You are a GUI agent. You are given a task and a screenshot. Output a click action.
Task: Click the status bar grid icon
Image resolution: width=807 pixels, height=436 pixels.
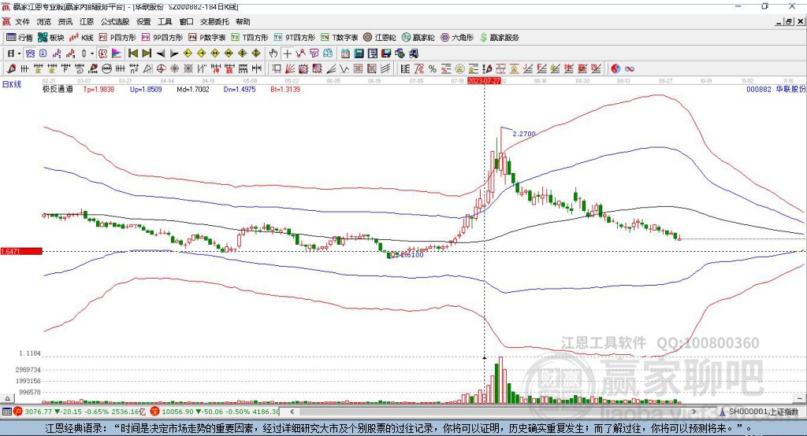(x=6, y=412)
